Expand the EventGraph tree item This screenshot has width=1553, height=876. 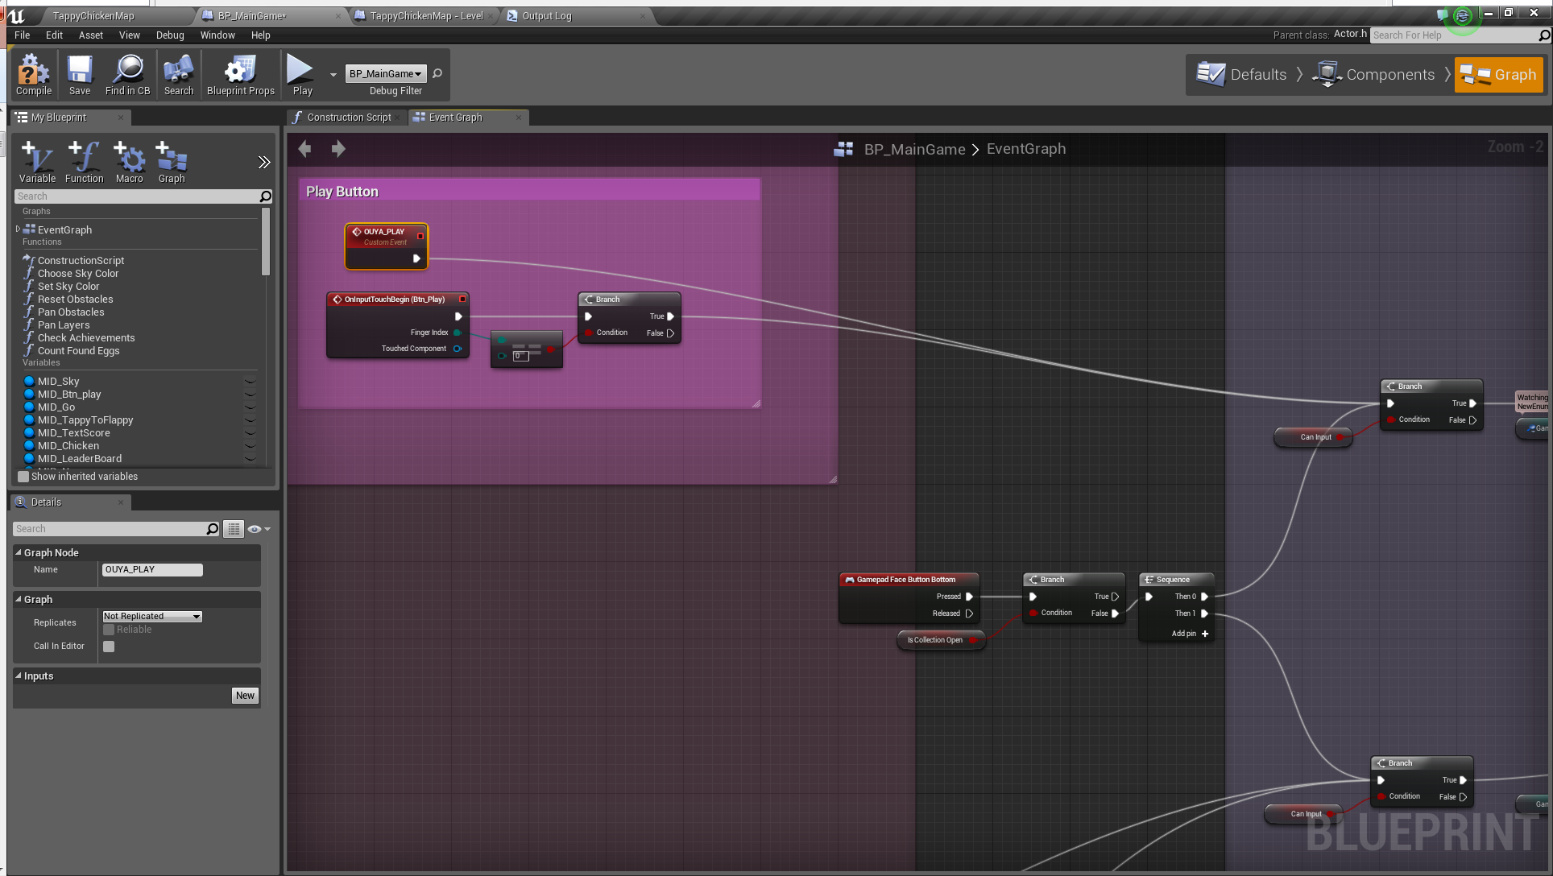(18, 229)
